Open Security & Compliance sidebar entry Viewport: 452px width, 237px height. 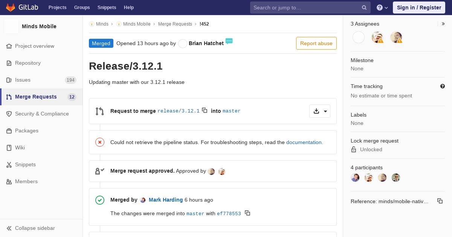pos(41,114)
